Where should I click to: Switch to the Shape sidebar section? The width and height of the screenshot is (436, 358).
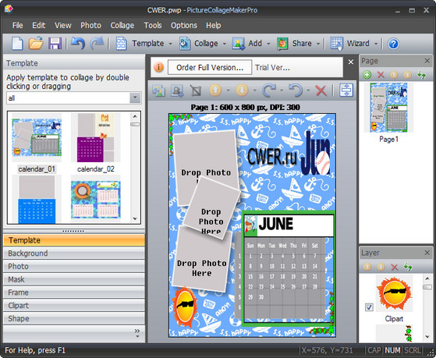(x=74, y=318)
